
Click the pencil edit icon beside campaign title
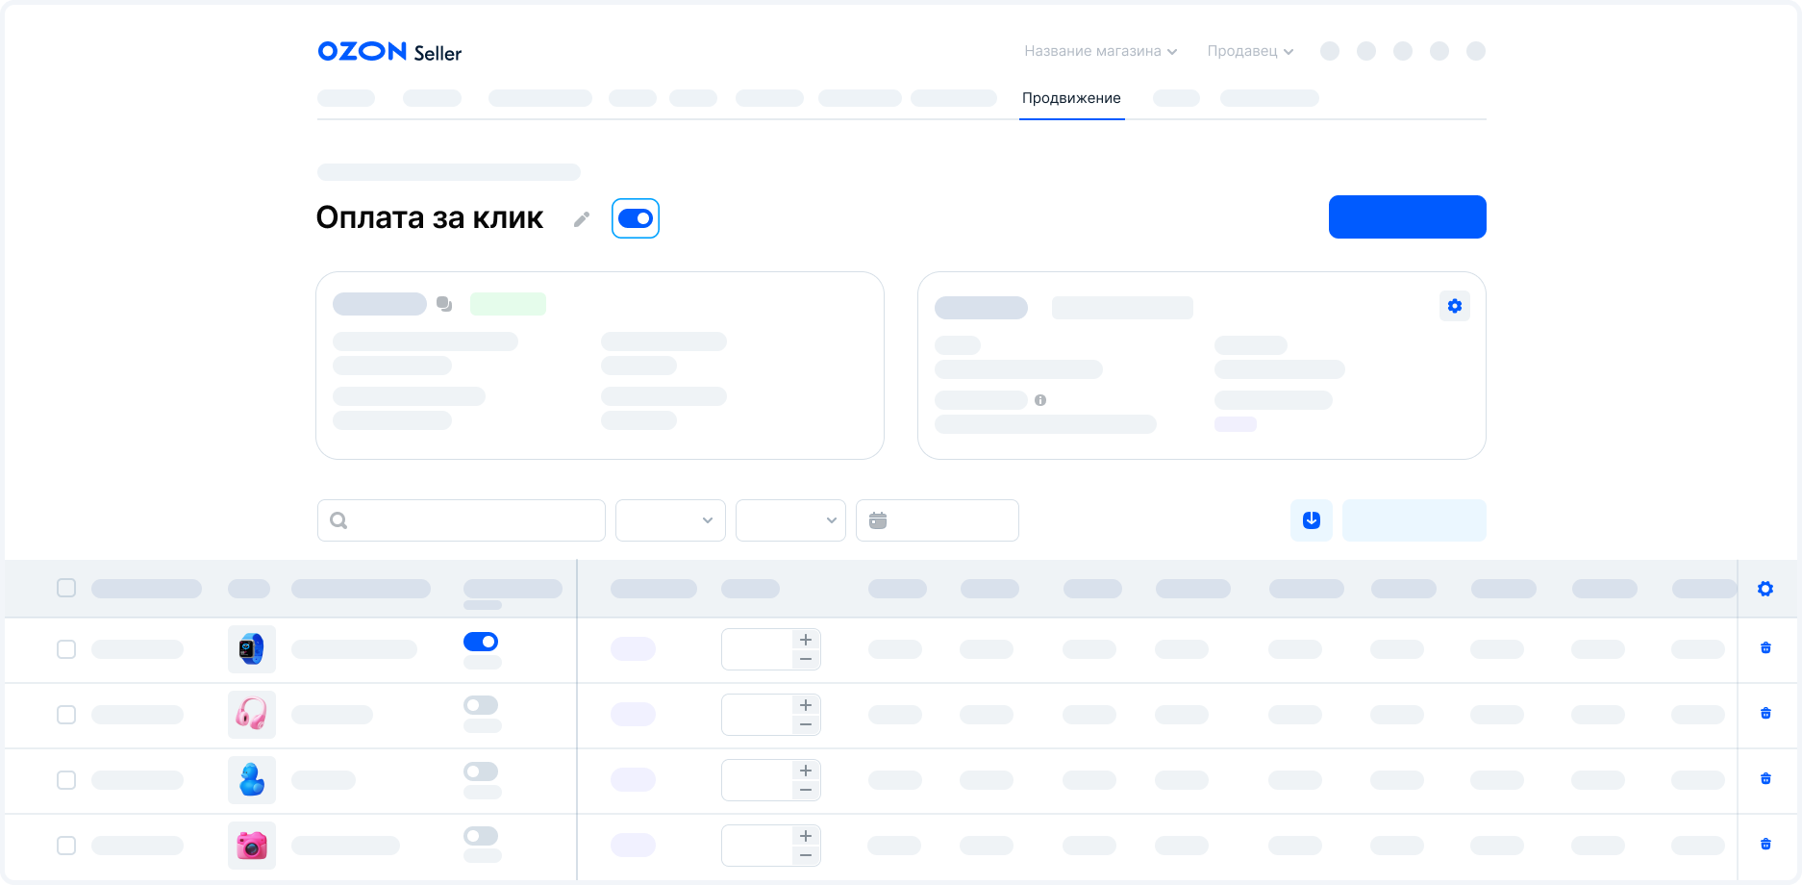pyautogui.click(x=581, y=219)
